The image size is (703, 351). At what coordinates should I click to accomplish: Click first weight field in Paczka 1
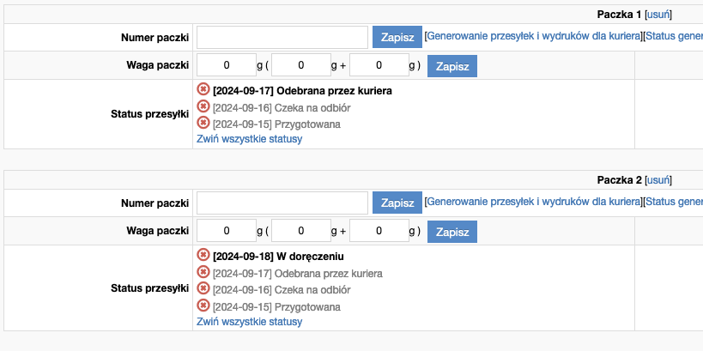tap(227, 65)
